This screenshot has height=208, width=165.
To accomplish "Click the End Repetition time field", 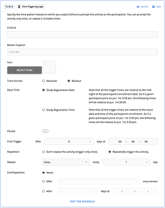I will point(135,191).
